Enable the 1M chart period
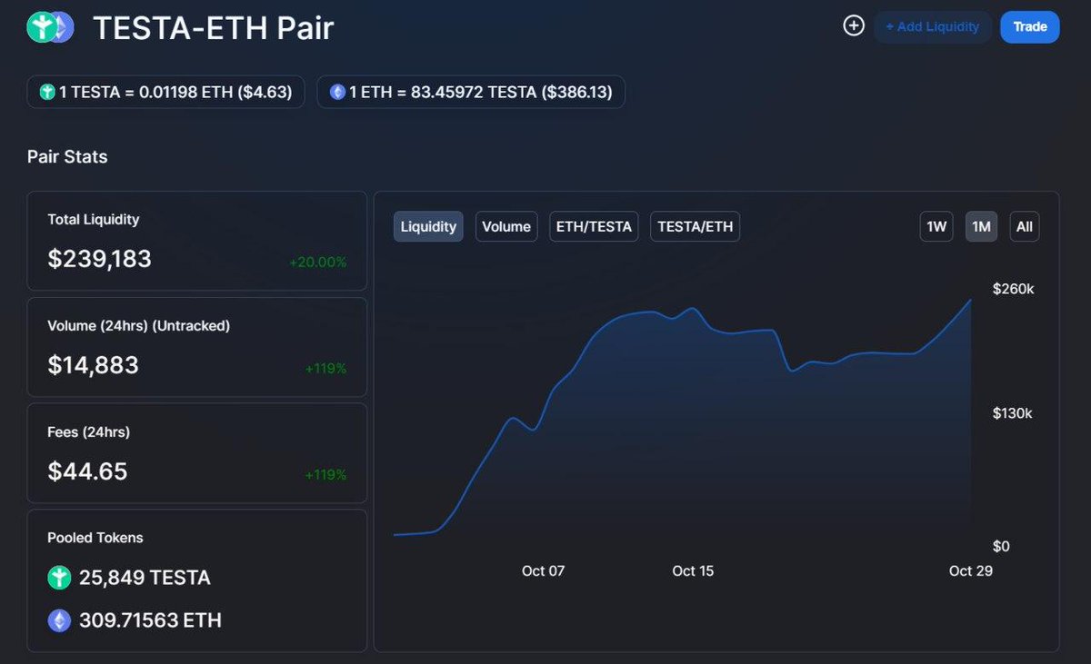The image size is (1091, 664). tap(981, 226)
